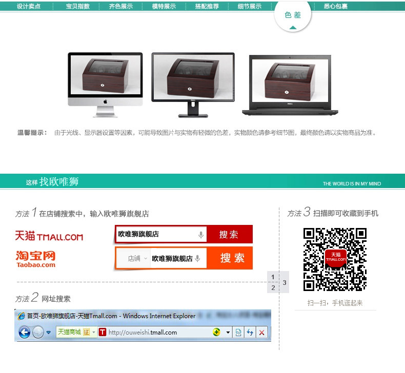405x373 pixels.
Task: Click the Tmall search box with 欧唯狮旗舰店
Action: pyautogui.click(x=161, y=234)
